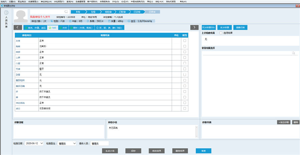This screenshot has width=300, height=155.
Task: Click the search icon in 常见结果选择
Action: point(293,53)
